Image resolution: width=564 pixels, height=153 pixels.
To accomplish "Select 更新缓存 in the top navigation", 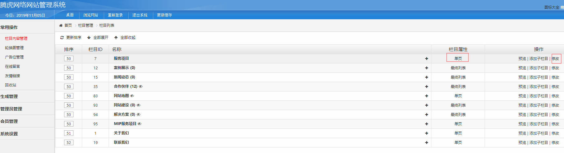I will click(164, 15).
